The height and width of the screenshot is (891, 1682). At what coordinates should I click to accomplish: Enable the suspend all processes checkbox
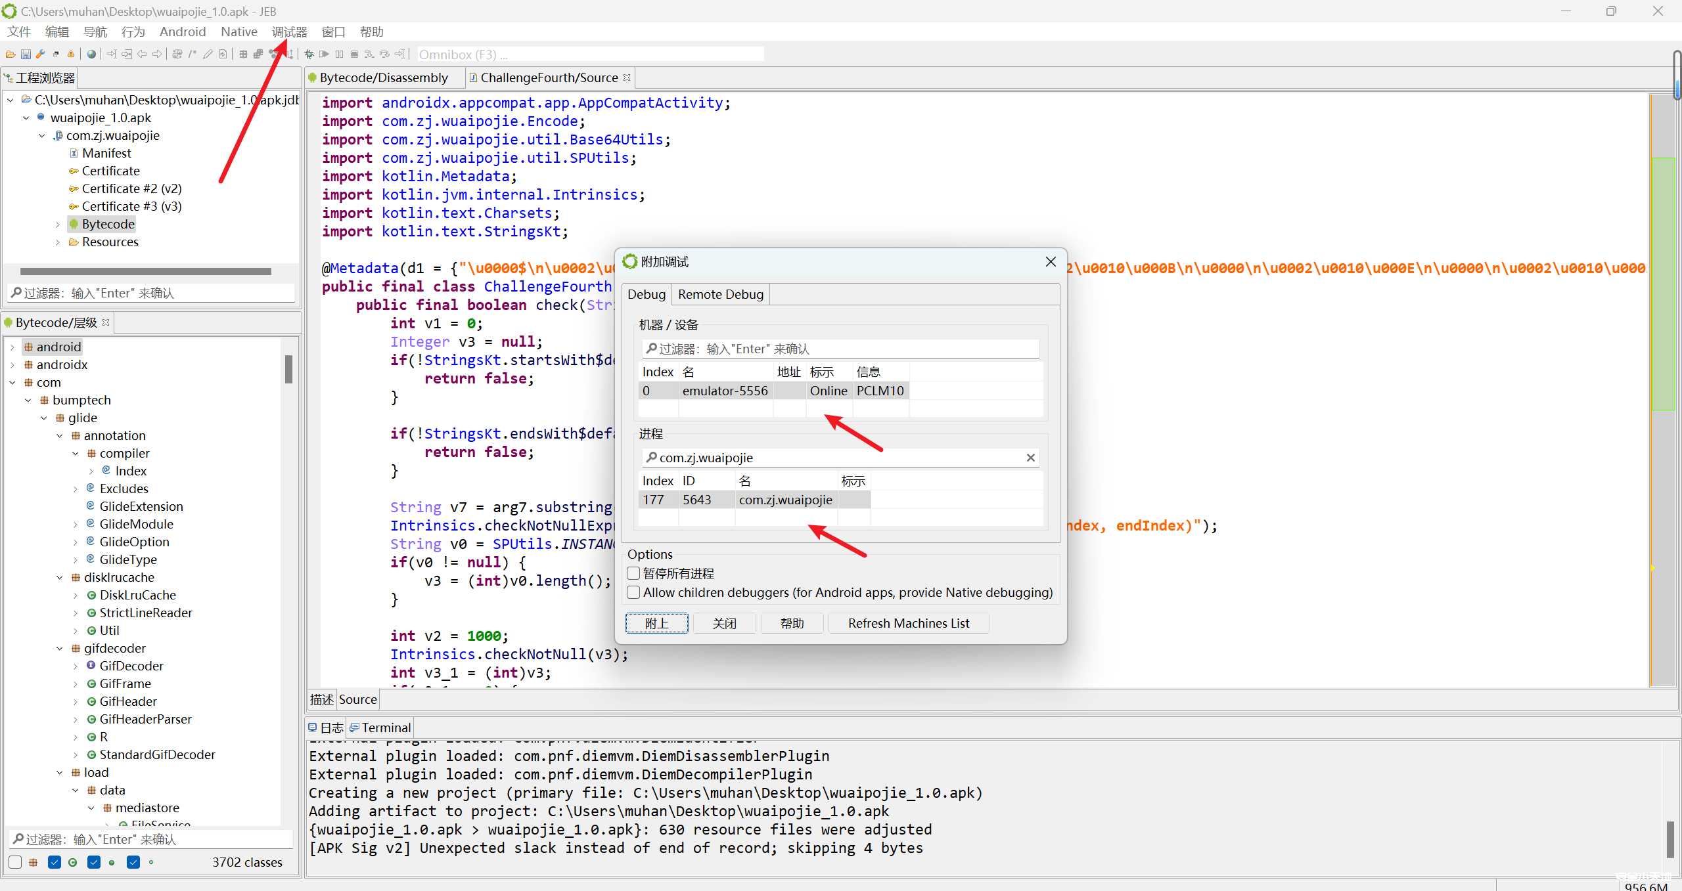pyautogui.click(x=633, y=573)
